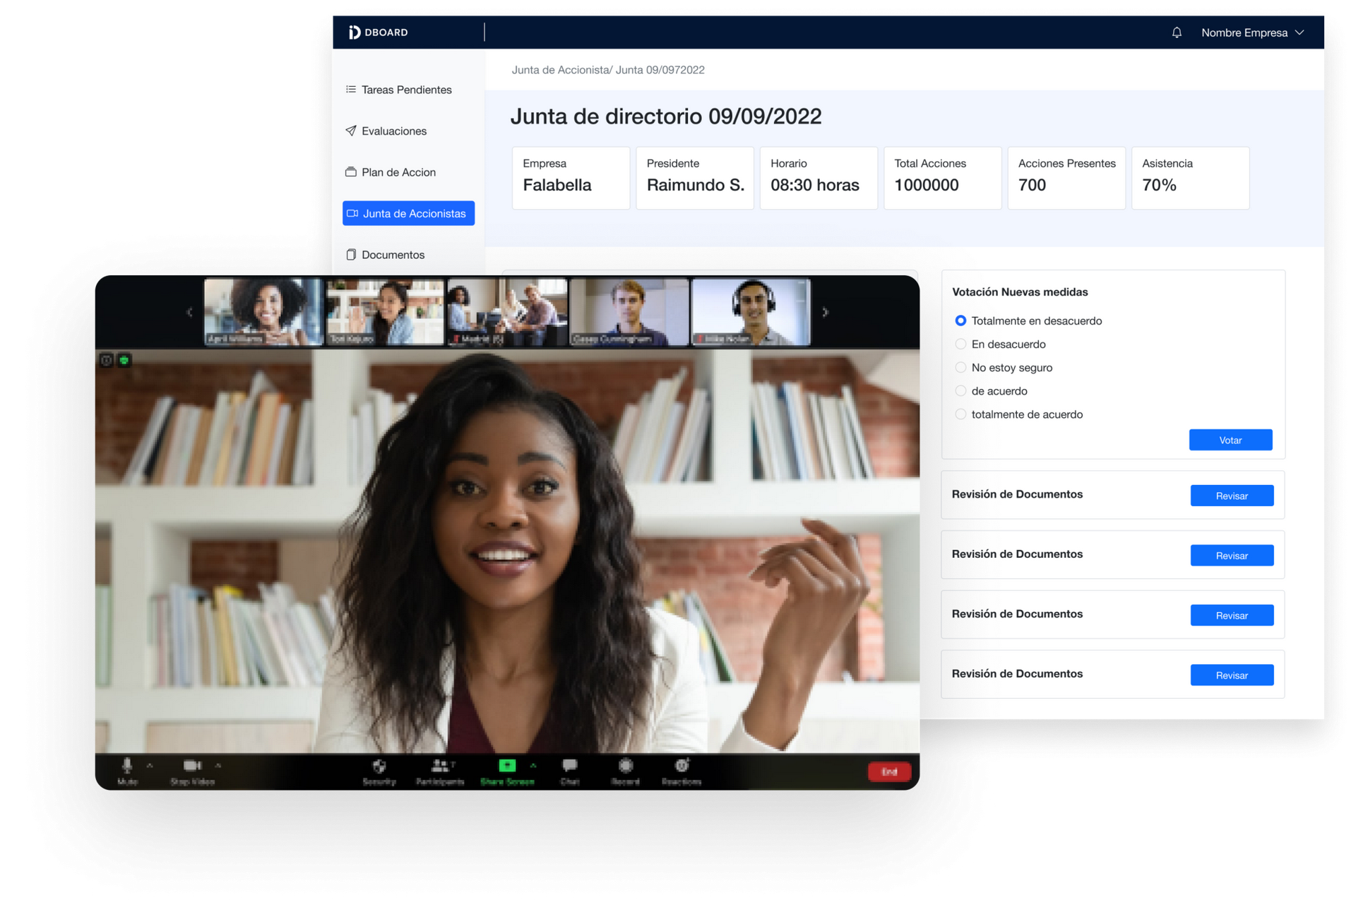Open Tareas Pendientes in the sidebar
Viewport: 1356px width, 917px height.
click(406, 90)
